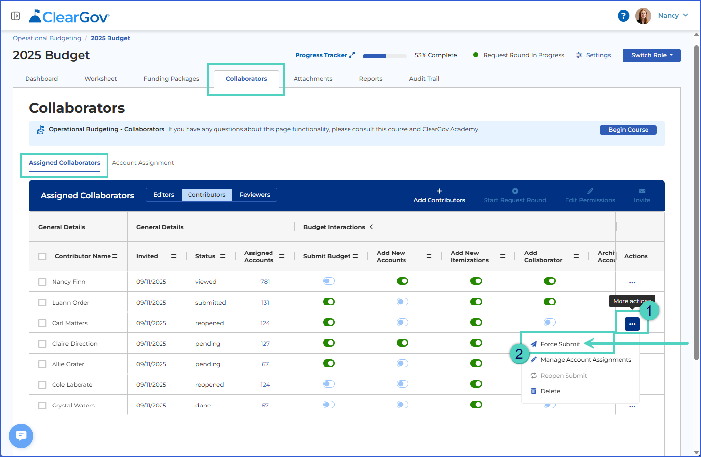Expand the Nancy user menu chevron
Image resolution: width=701 pixels, height=457 pixels.
point(686,15)
